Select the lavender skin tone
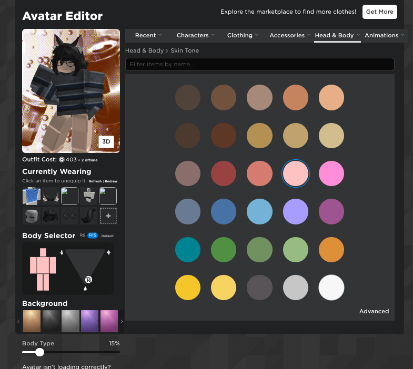 click(x=296, y=212)
